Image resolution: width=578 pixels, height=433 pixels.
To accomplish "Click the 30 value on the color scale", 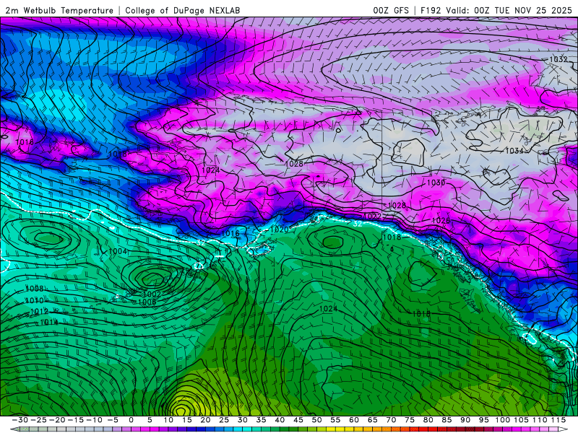I will pos(243,420).
